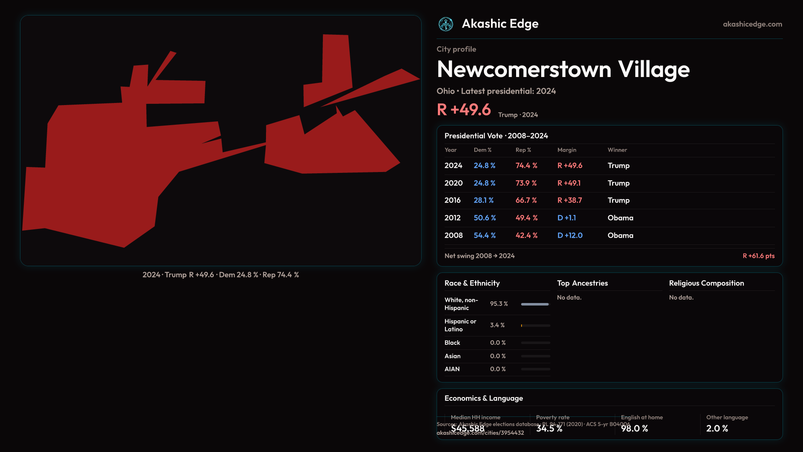Screen dimensions: 803x452
Task: Click the Akashic Edge logo icon
Action: point(445,24)
